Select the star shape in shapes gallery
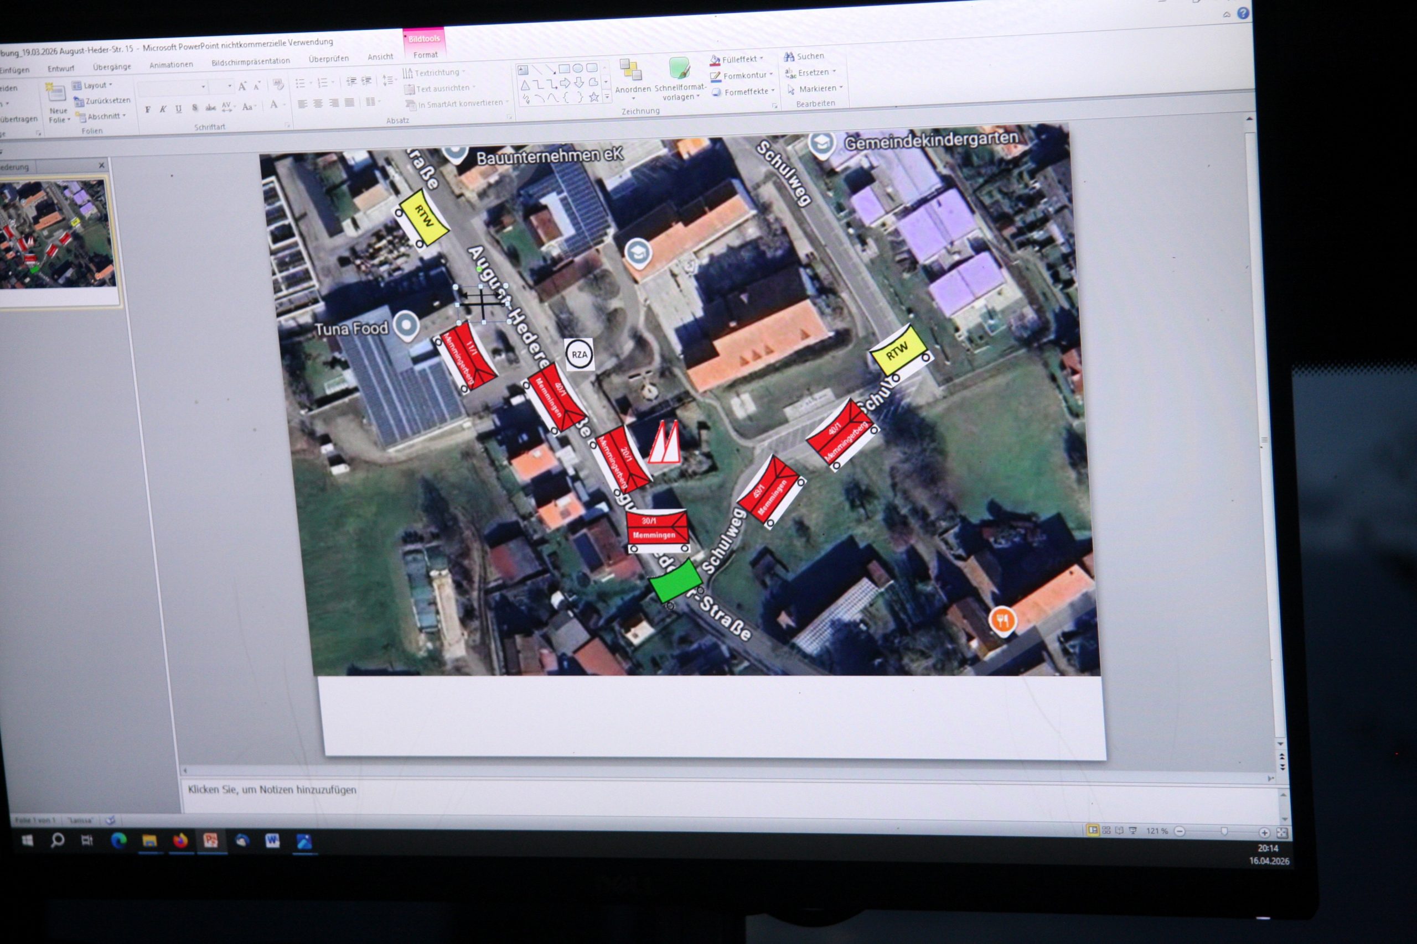Screen dimensions: 1417x944 pyautogui.click(x=593, y=97)
